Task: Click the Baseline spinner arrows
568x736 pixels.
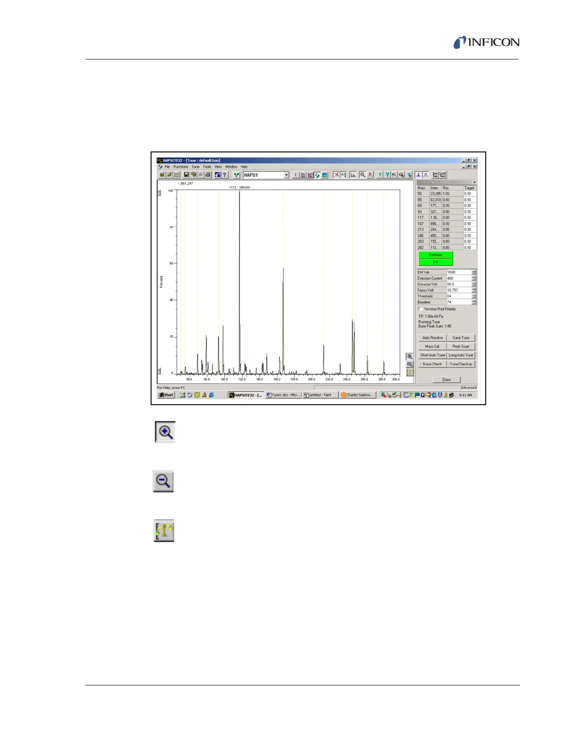Action: (x=474, y=302)
